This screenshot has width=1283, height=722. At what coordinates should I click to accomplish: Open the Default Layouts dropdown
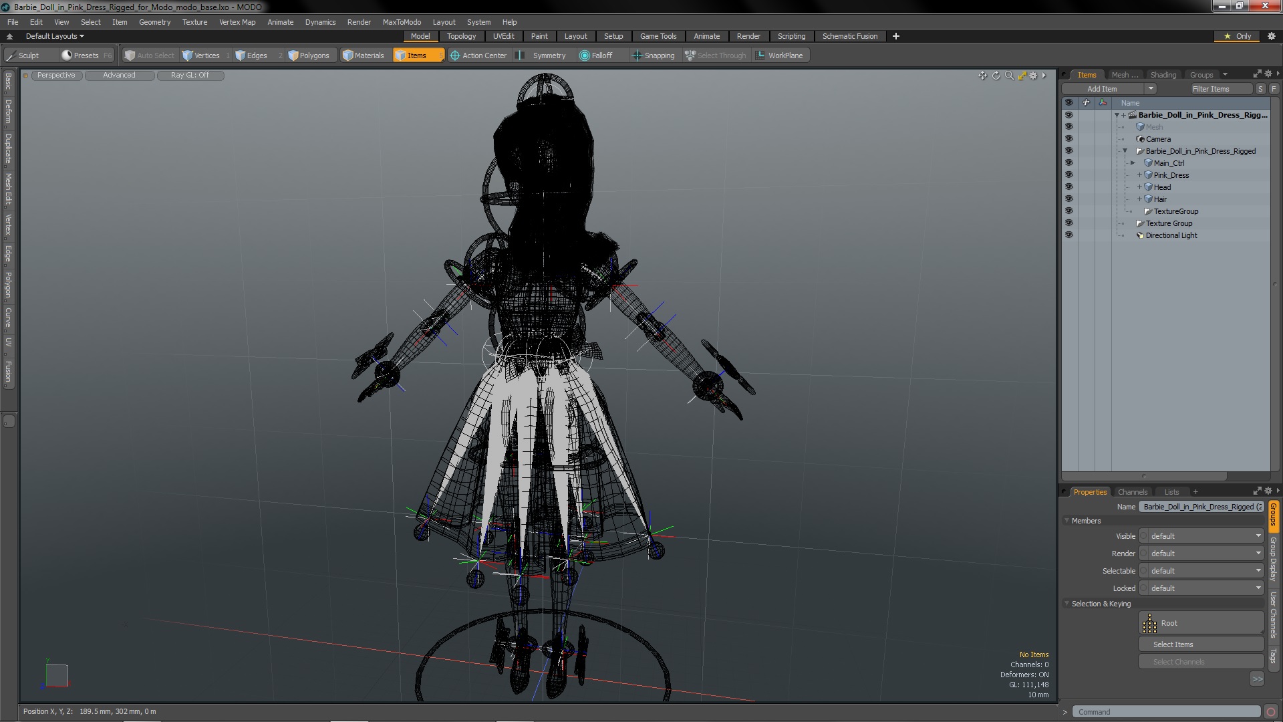[55, 36]
